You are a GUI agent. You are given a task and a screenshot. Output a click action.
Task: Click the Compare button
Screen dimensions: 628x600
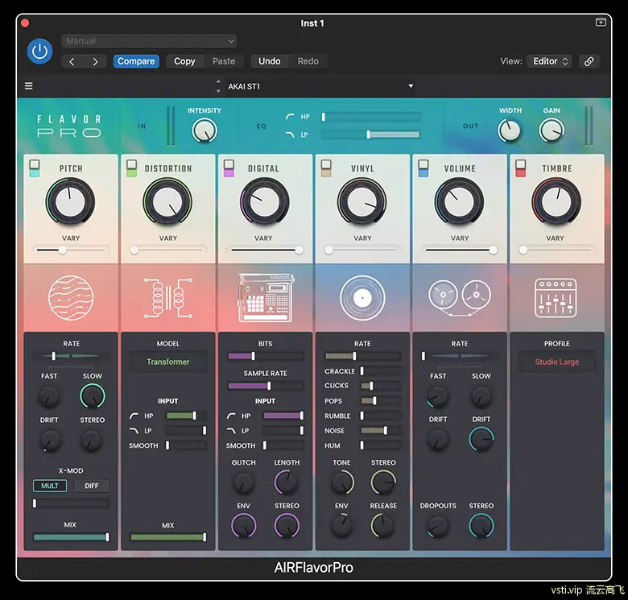136,61
